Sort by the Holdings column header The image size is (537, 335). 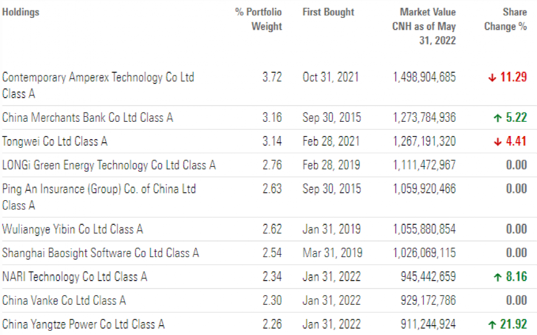click(x=20, y=12)
